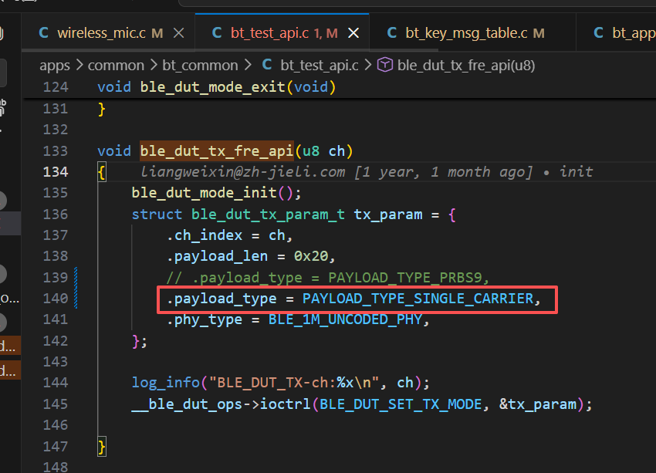Place cursor on the highlighted ble_dut_tx_fre_api function name
The height and width of the screenshot is (473, 656).
tap(217, 151)
